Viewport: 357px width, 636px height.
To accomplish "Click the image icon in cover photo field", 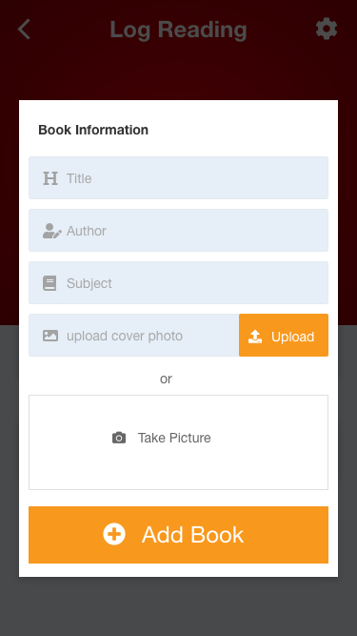I will point(50,336).
